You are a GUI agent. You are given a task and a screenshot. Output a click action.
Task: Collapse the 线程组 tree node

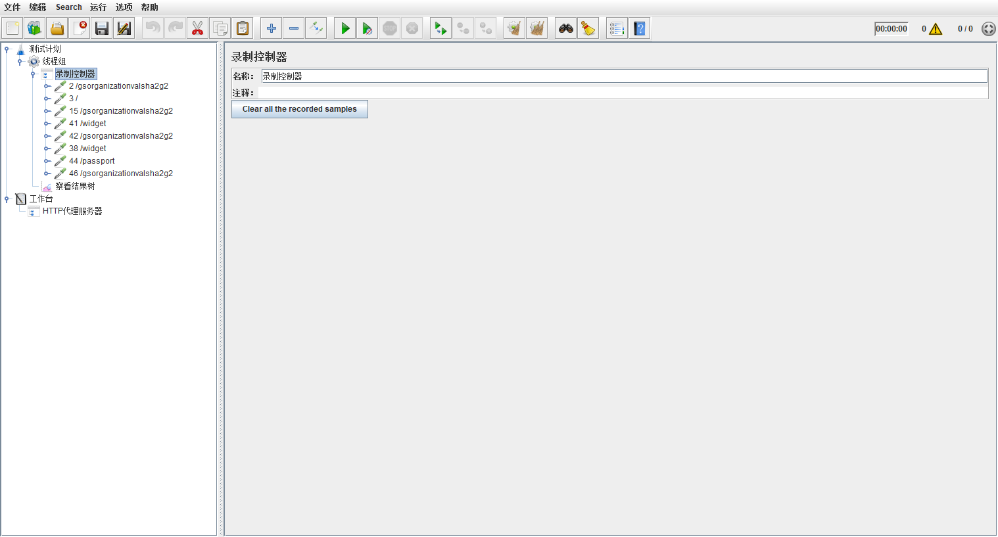tap(19, 61)
